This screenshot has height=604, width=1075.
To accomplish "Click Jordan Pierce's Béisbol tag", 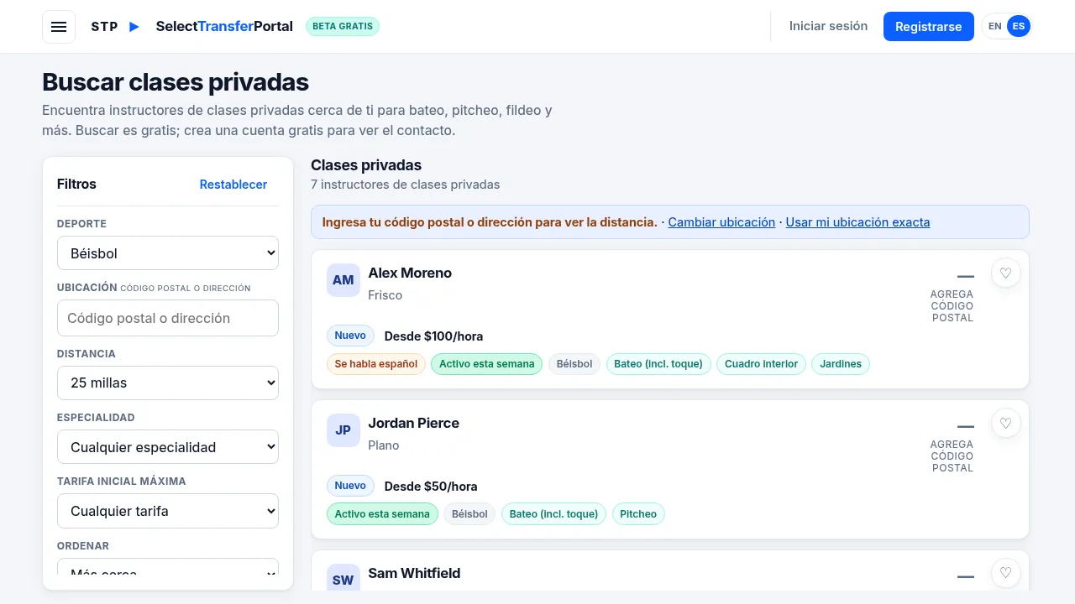I will pyautogui.click(x=469, y=514).
